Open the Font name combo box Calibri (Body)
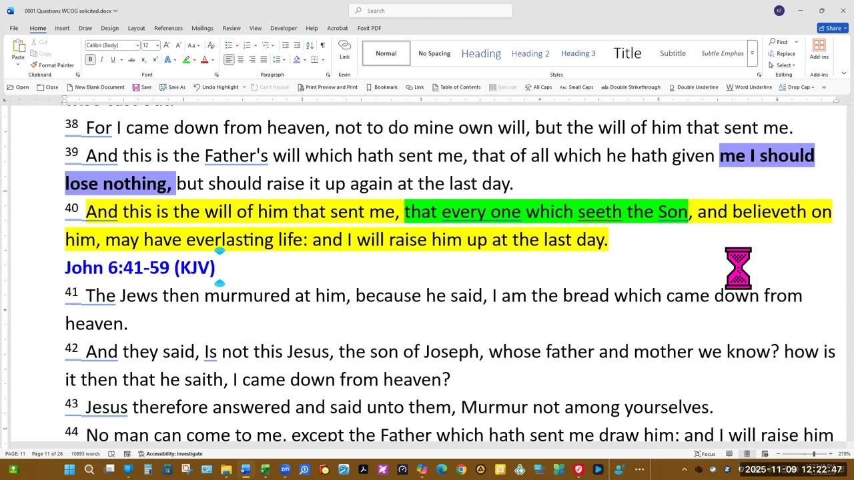854x480 pixels. click(x=112, y=45)
